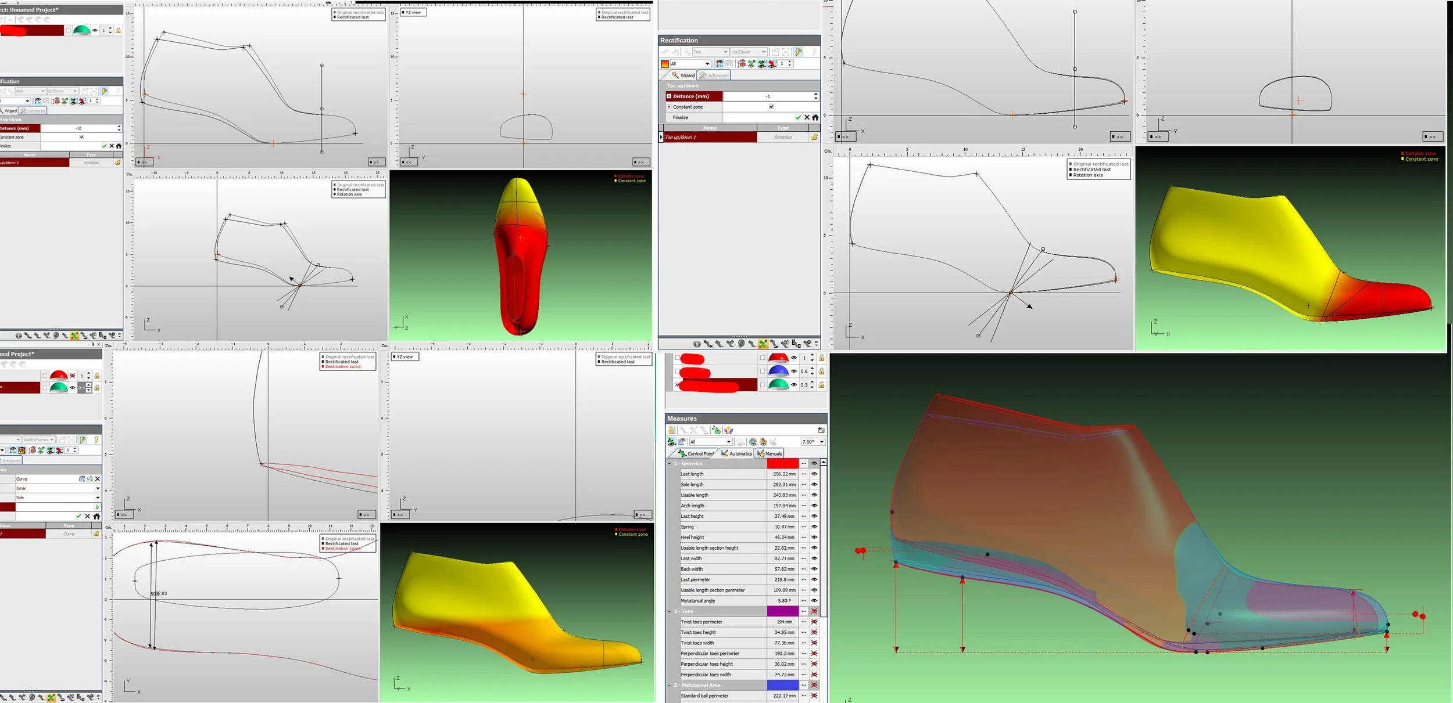
Task: Click the padlock on the green dome layer row
Action: click(x=821, y=384)
